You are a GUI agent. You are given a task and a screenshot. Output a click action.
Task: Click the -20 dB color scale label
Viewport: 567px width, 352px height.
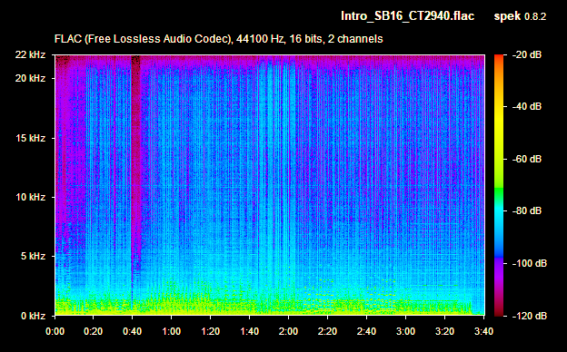526,54
